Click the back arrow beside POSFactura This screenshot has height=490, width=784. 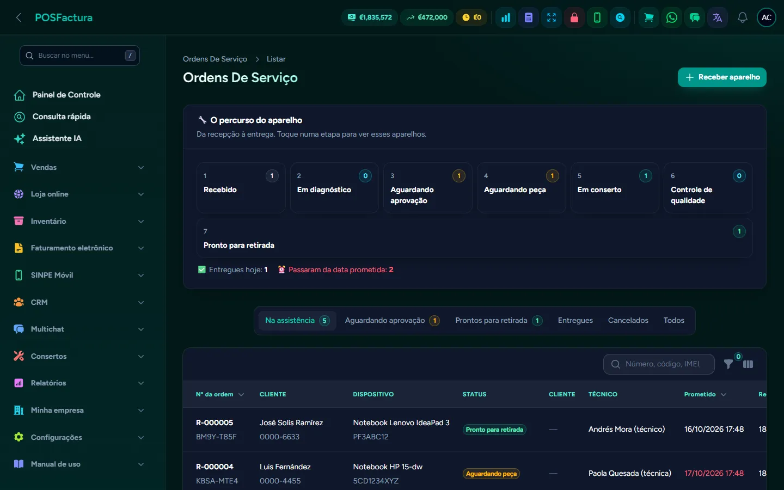(19, 17)
